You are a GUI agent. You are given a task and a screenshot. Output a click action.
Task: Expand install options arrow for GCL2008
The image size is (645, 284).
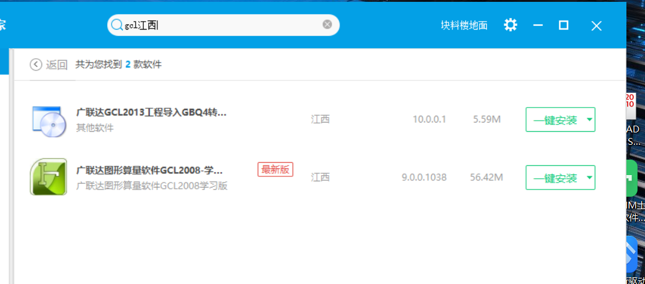pyautogui.click(x=589, y=178)
